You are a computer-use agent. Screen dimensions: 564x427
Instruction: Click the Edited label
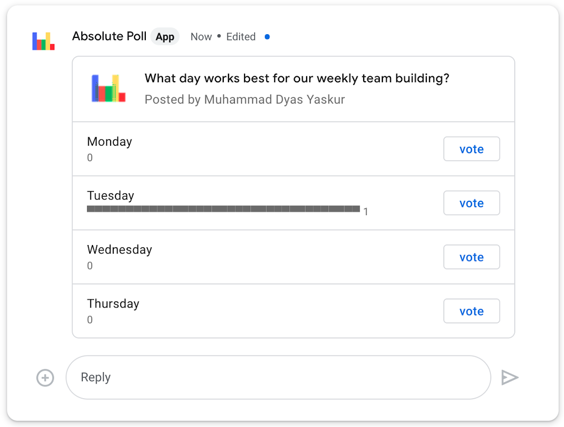click(241, 37)
